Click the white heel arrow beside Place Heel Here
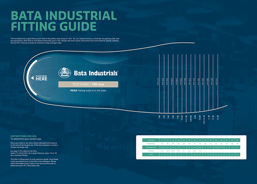Viewport: 257px width, 184px height. [x=32, y=78]
